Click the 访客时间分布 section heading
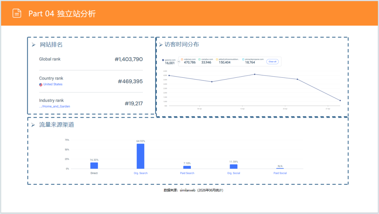The width and height of the screenshot is (379, 214). (x=182, y=44)
